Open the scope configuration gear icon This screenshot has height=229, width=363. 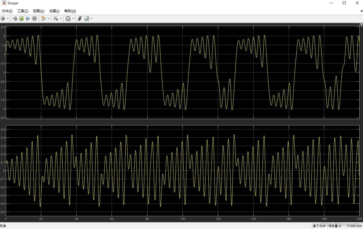click(3, 19)
